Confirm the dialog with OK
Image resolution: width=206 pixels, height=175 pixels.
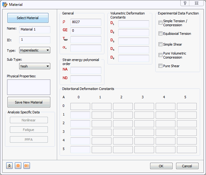click(x=161, y=166)
